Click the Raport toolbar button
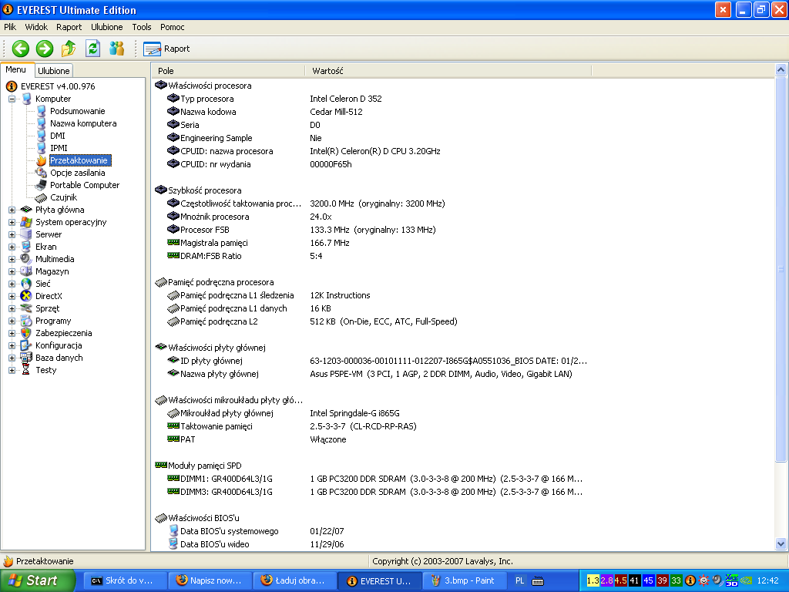This screenshot has height=592, width=789. 166,49
